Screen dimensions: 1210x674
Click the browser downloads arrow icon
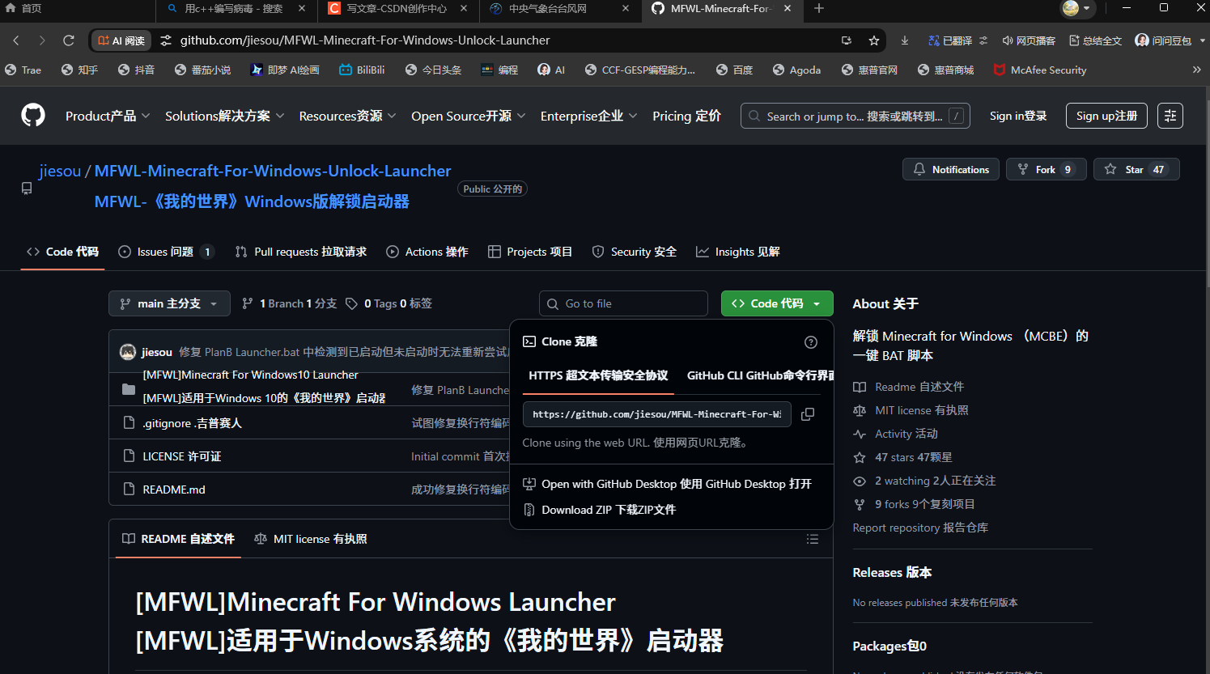905,40
